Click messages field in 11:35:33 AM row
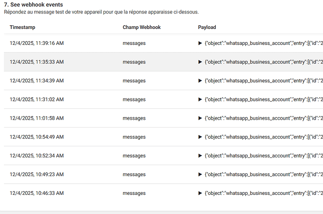The width and height of the screenshot is (323, 214). (x=134, y=62)
